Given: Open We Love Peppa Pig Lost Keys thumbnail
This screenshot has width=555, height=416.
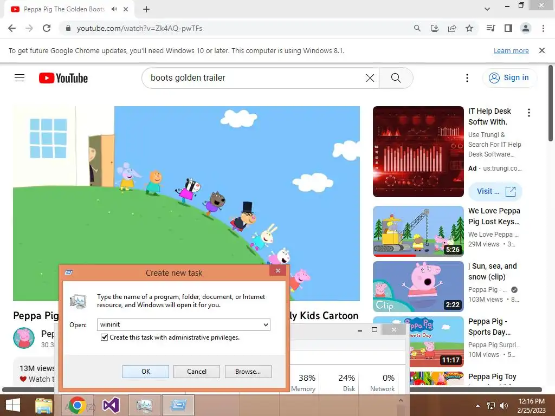Looking at the screenshot, I should [418, 231].
